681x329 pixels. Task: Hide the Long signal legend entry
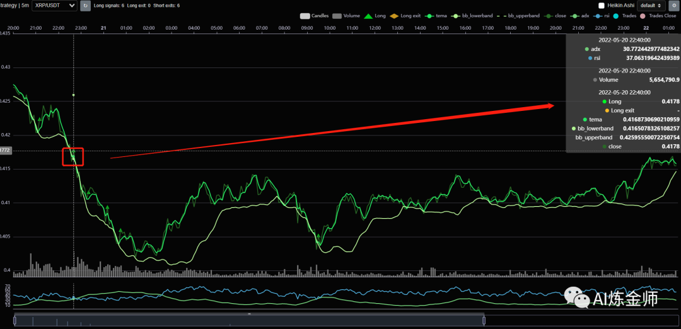pyautogui.click(x=375, y=16)
